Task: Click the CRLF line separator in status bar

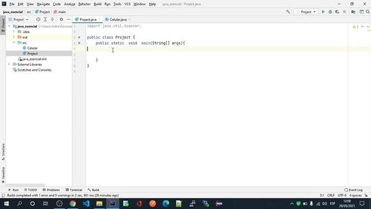Action: coord(331,196)
